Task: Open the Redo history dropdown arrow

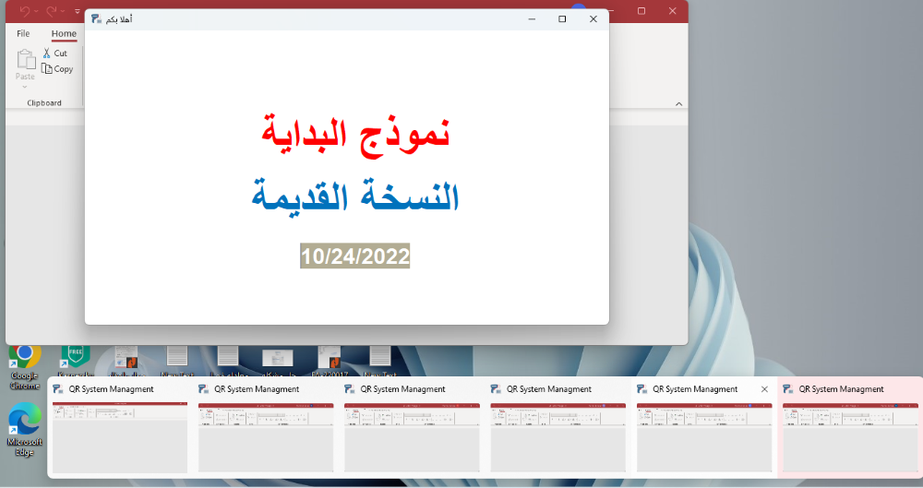Action: (63, 11)
